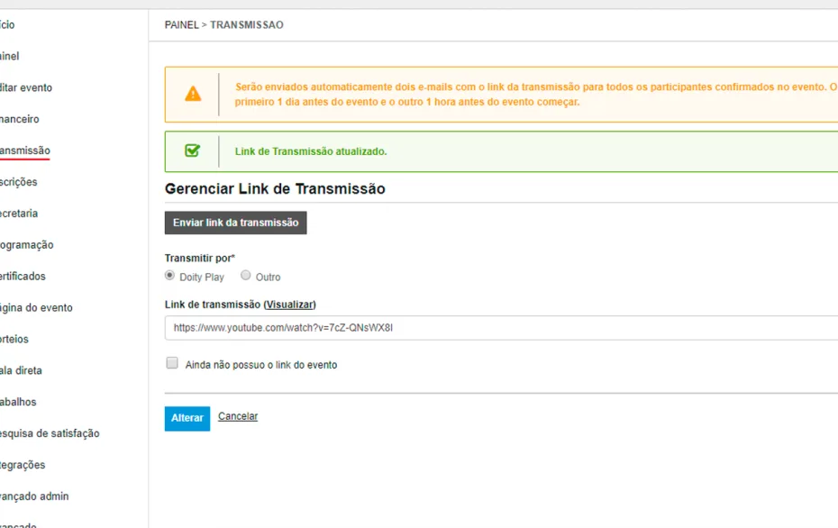Click PAINEL in the breadcrumb
The image size is (838, 528).
(182, 25)
